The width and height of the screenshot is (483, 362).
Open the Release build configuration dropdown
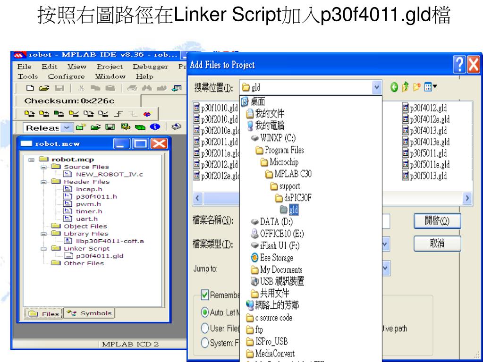click(67, 127)
